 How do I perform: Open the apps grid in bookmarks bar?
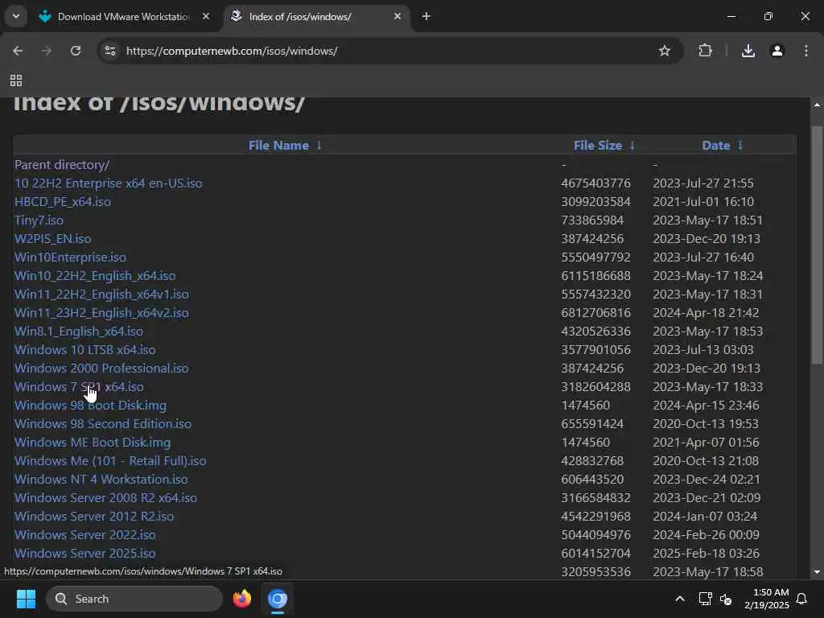[16, 80]
